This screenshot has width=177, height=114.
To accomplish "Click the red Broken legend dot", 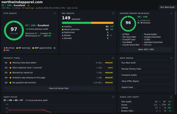I will [63, 35].
